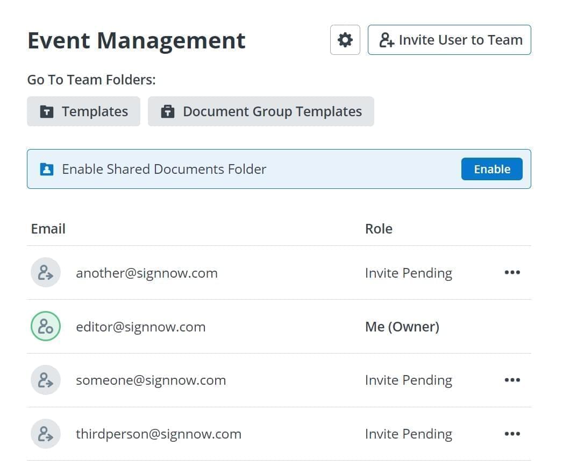Click the another@signnow.com email address
This screenshot has width=563, height=473.
pos(147,273)
